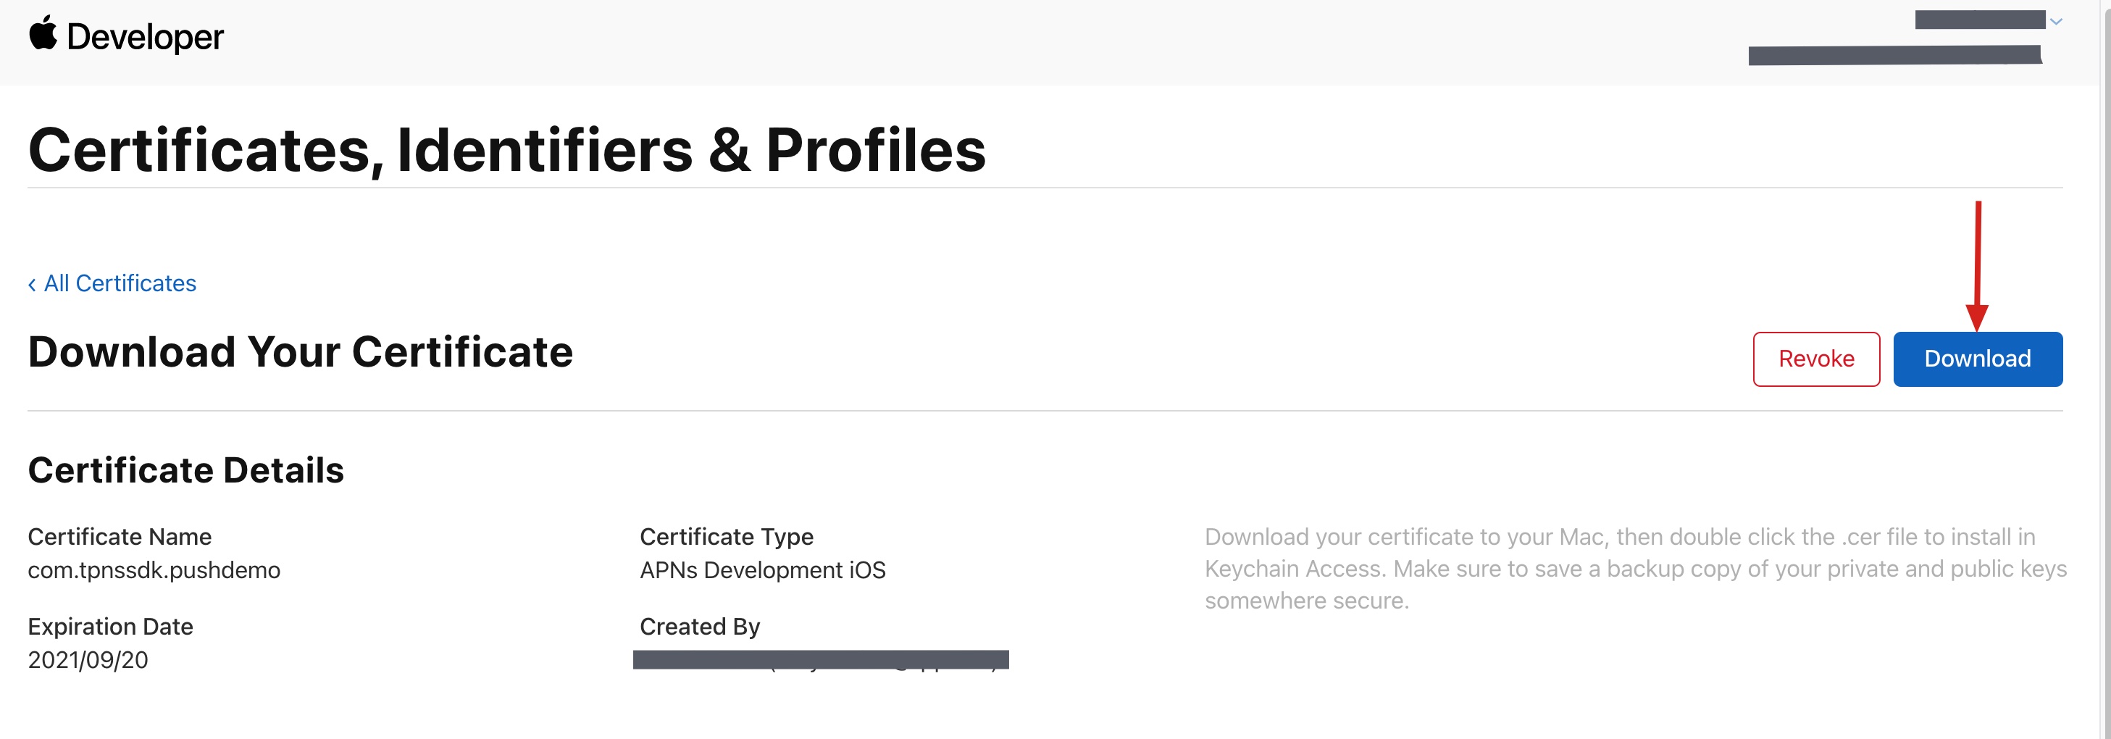
Task: Click the Apple logo icon
Action: [43, 34]
